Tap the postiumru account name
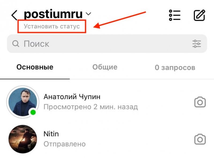The image size is (214, 158). pyautogui.click(x=53, y=14)
